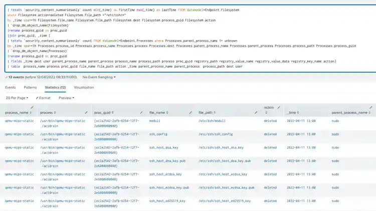Expand the 20 Per Page dropdown
Image resolution: width=376 pixels, height=211 pixels.
17,98
